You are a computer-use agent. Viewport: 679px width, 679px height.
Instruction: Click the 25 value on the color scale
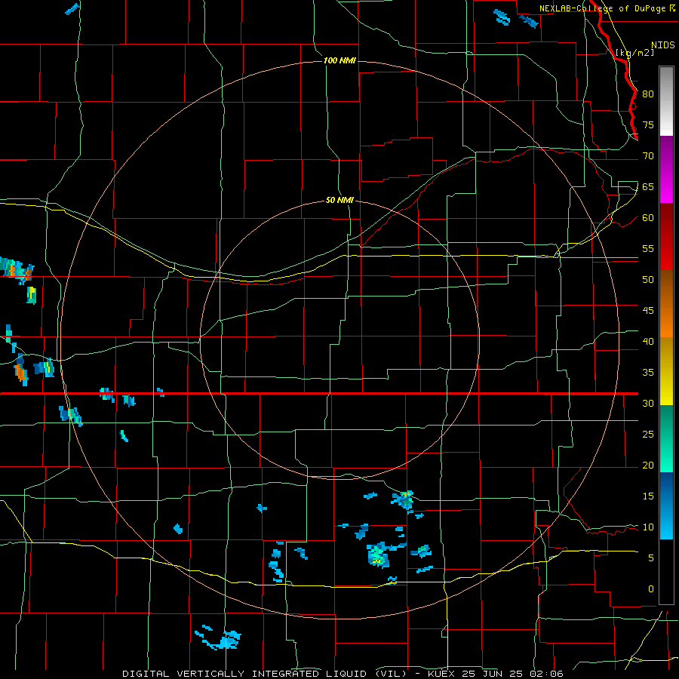tap(648, 435)
